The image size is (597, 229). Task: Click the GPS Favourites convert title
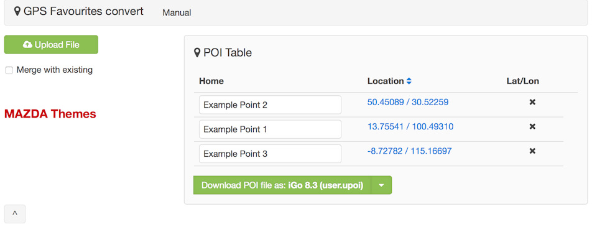pyautogui.click(x=79, y=11)
